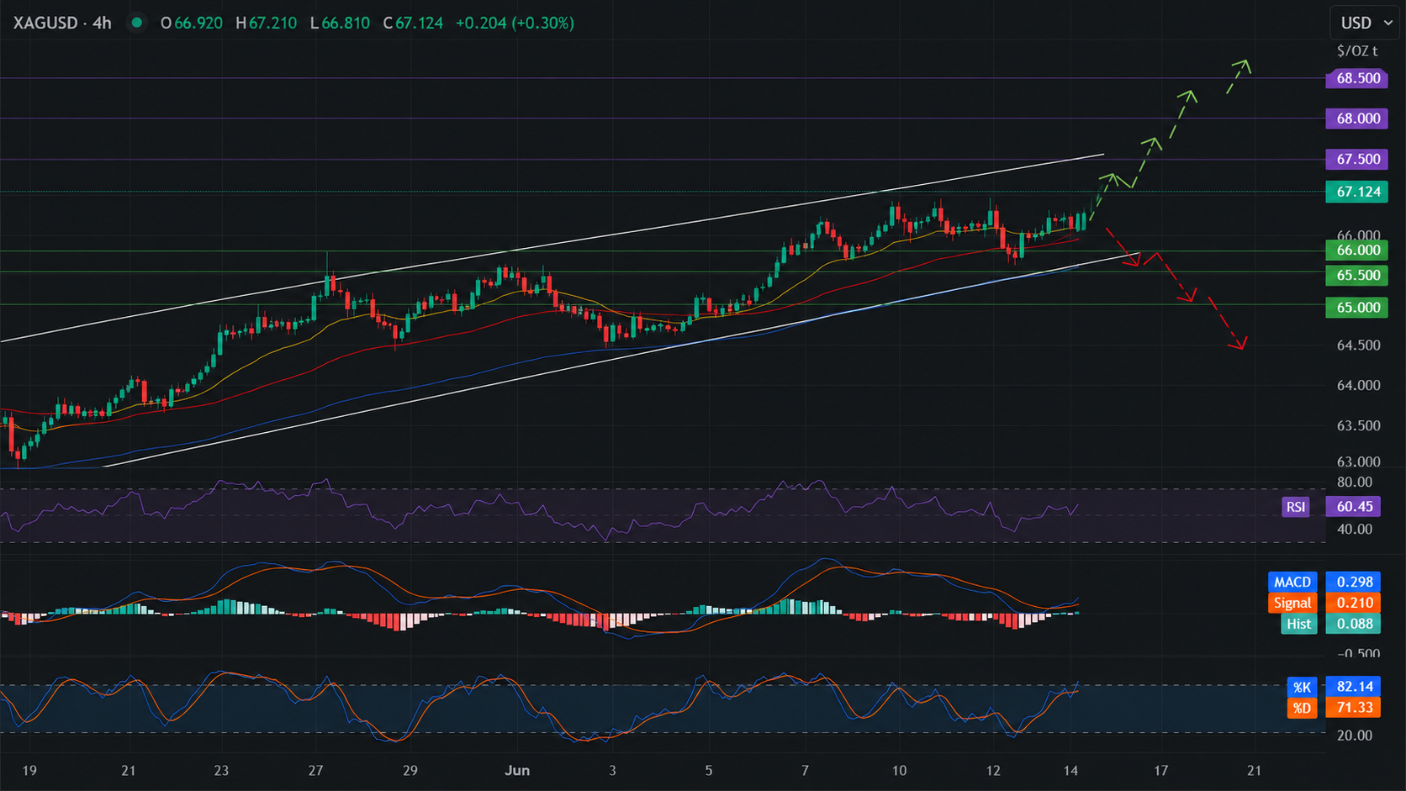Click the %D value 71.33
Screen dimensions: 1406x791
(1355, 708)
